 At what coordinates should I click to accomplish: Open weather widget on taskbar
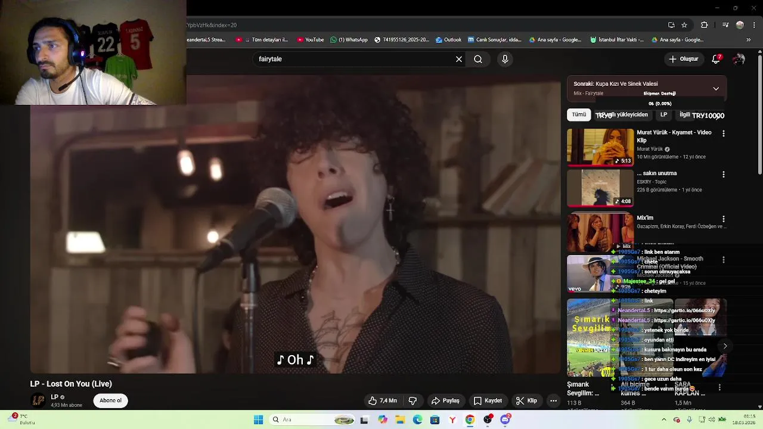(x=22, y=419)
